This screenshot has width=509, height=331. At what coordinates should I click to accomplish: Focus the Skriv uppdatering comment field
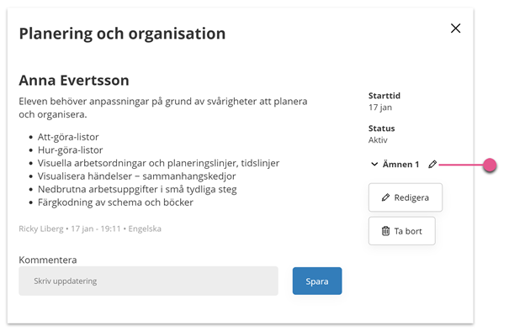click(148, 281)
